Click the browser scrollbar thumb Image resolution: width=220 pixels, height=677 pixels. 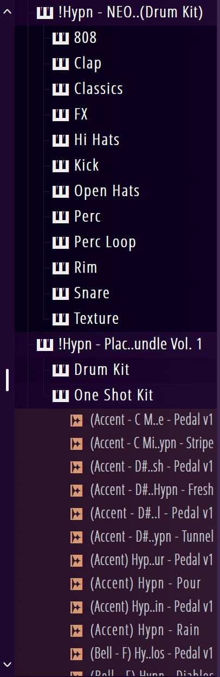(7, 380)
